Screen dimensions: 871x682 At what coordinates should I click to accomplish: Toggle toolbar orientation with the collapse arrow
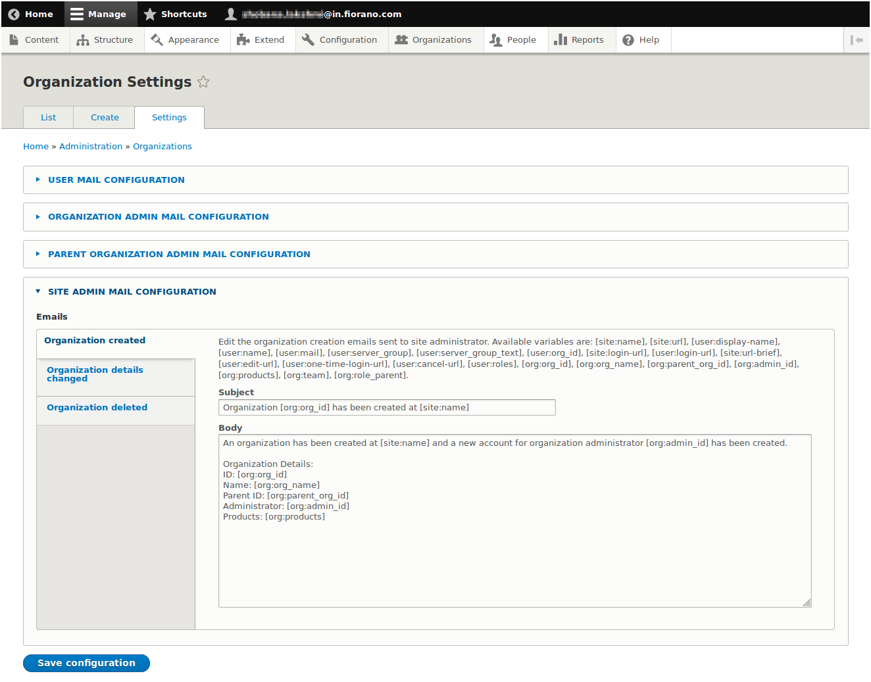(857, 40)
